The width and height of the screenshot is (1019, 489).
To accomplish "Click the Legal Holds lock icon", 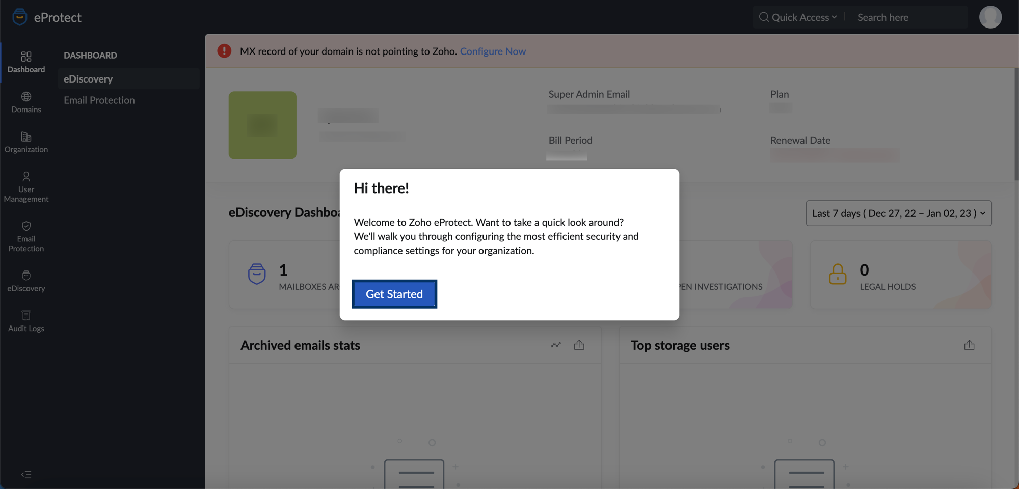I will pos(837,274).
